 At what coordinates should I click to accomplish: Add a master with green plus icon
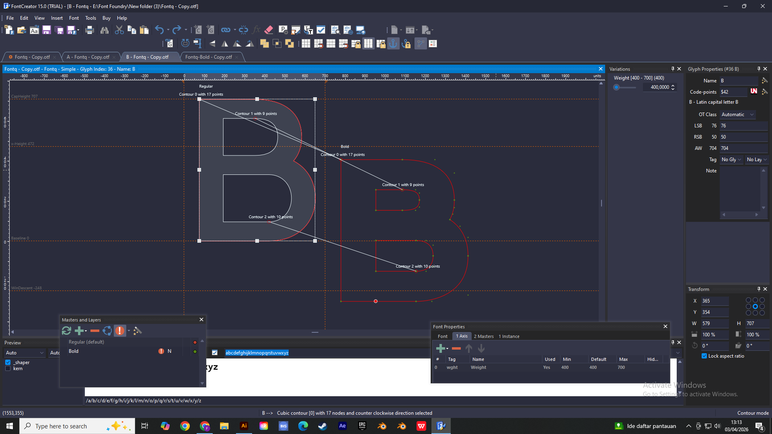[x=79, y=331]
